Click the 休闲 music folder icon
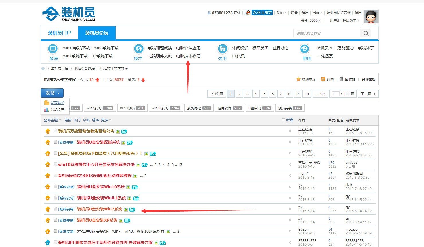 [x=223, y=49]
